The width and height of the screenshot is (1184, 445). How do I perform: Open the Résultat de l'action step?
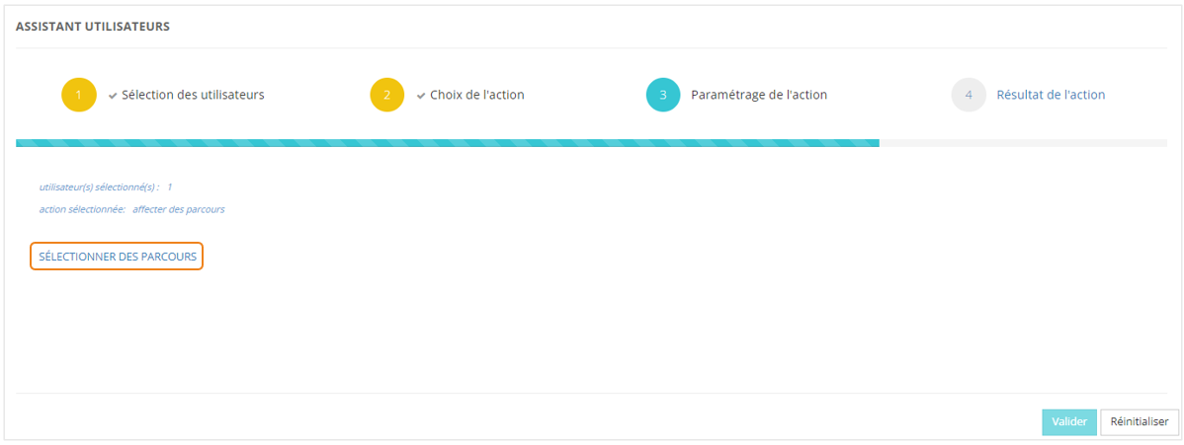[1051, 96]
